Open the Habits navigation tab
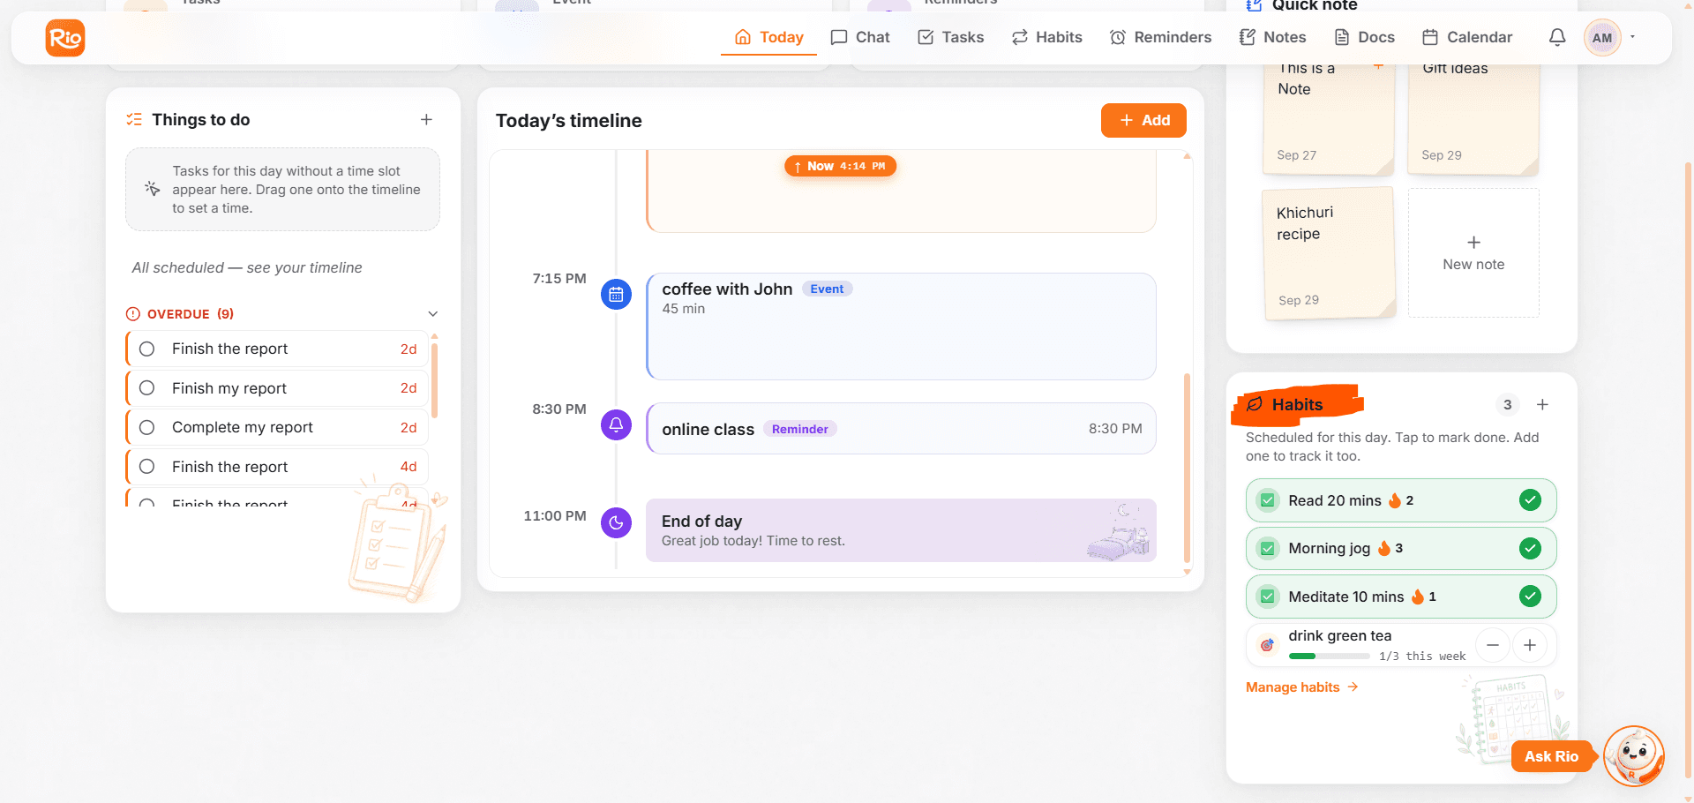Image resolution: width=1694 pixels, height=803 pixels. (x=1047, y=37)
